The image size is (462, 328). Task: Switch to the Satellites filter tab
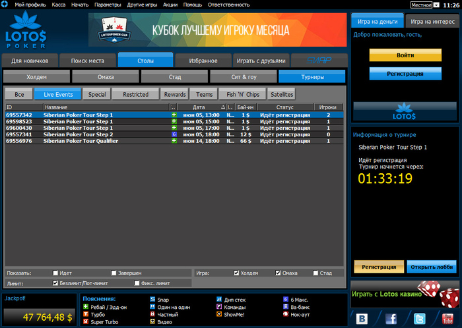click(x=282, y=94)
